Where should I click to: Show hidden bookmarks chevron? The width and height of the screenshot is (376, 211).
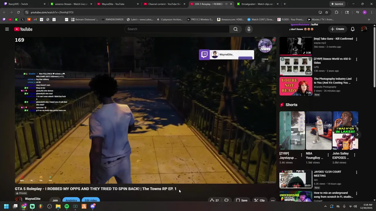[x=369, y=19]
